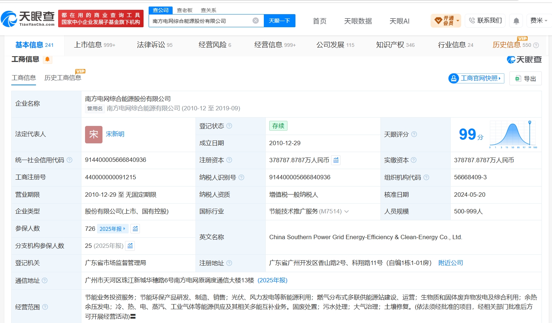The height and width of the screenshot is (323, 552).
Task: Click help icon next to 登记状态
Action: click(x=229, y=126)
